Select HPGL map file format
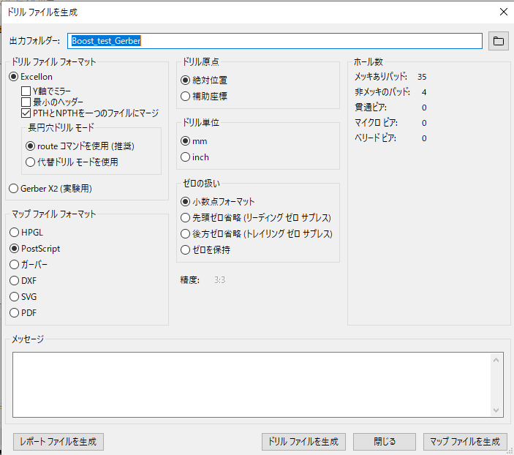The height and width of the screenshot is (455, 514). tap(26, 233)
